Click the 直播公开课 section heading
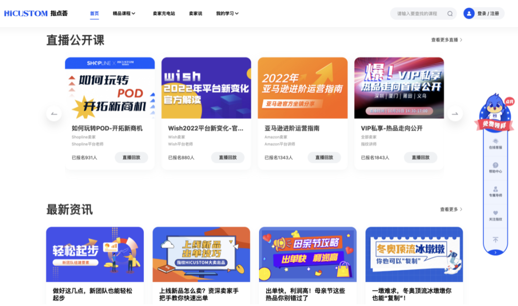Viewport: 518px width, 306px height. pos(75,40)
